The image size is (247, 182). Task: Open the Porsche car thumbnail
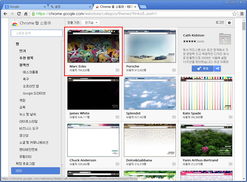[x=150, y=46]
